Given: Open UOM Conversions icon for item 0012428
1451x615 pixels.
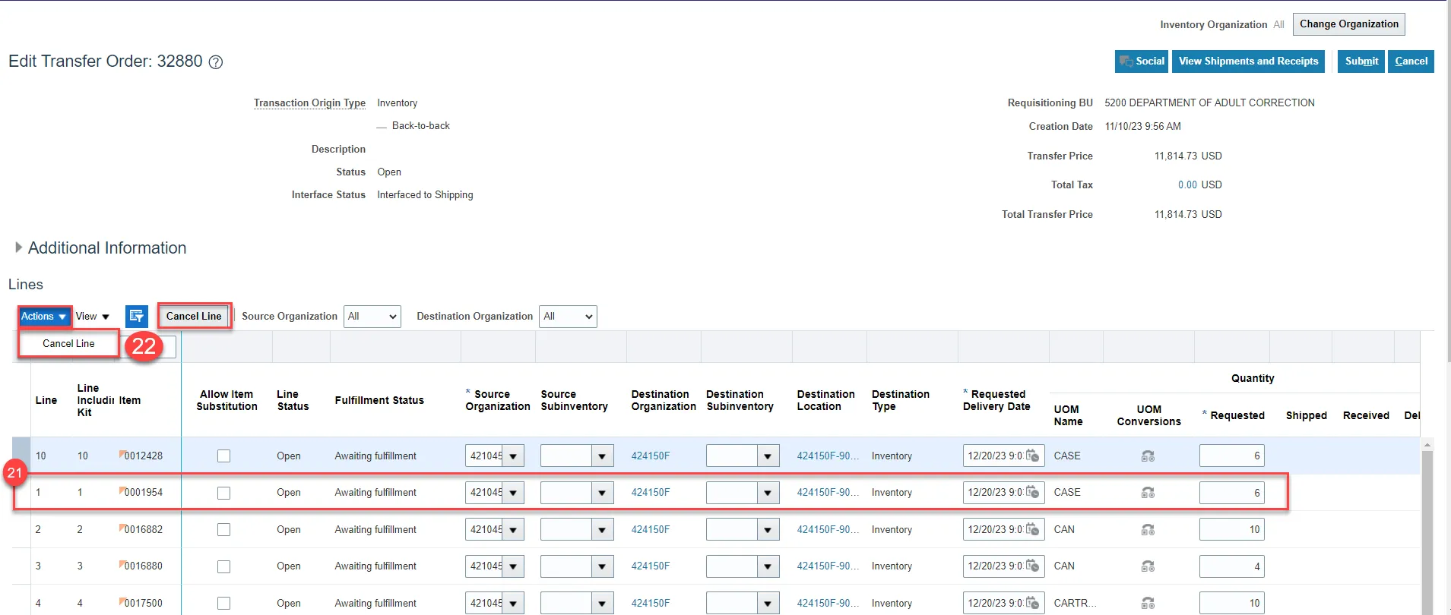Looking at the screenshot, I should coord(1148,456).
